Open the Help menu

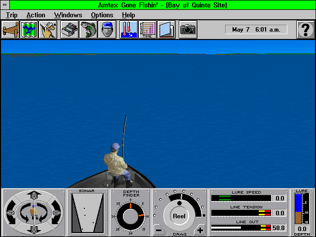pyautogui.click(x=128, y=15)
